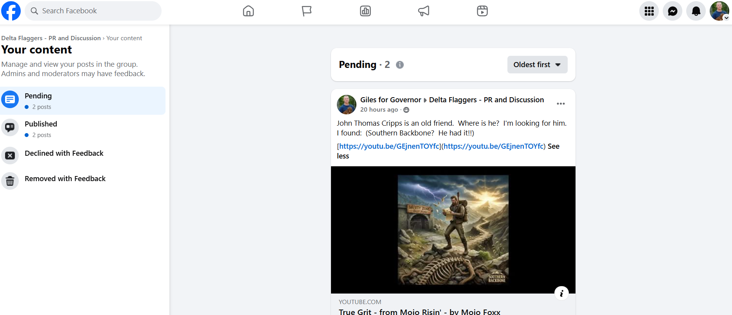Select Removed with Feedback label

(65, 179)
